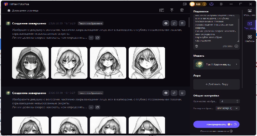This screenshot has height=136, width=257.
Task: Click the Add Lora button
Action: click(216, 84)
